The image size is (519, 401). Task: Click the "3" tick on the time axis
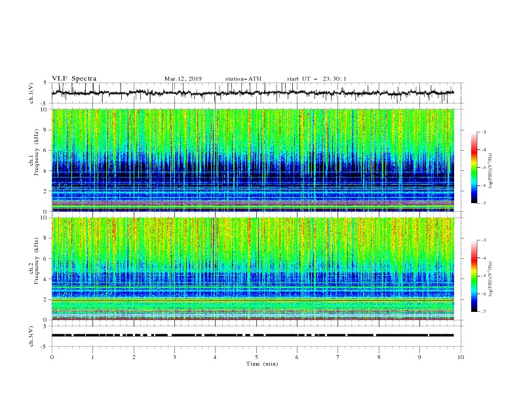point(174,357)
